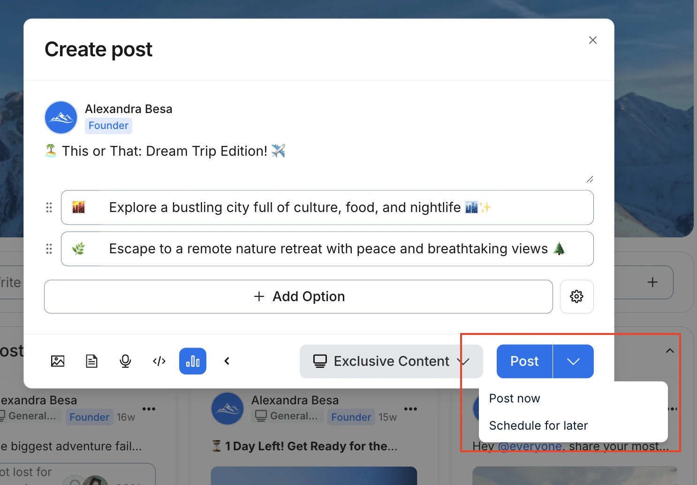Grab the drag handle of the nature retreat option
697x485 pixels.
[x=49, y=249]
